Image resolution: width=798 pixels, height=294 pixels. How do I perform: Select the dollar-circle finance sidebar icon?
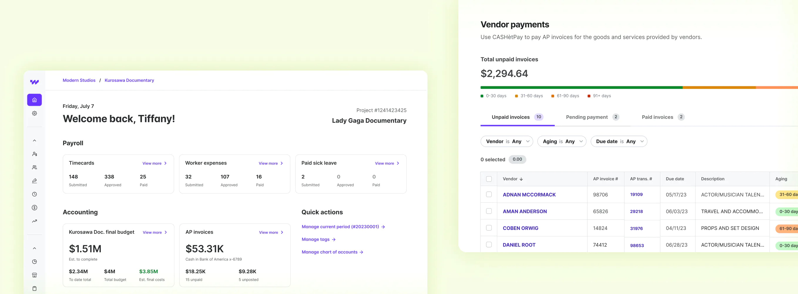tap(34, 208)
